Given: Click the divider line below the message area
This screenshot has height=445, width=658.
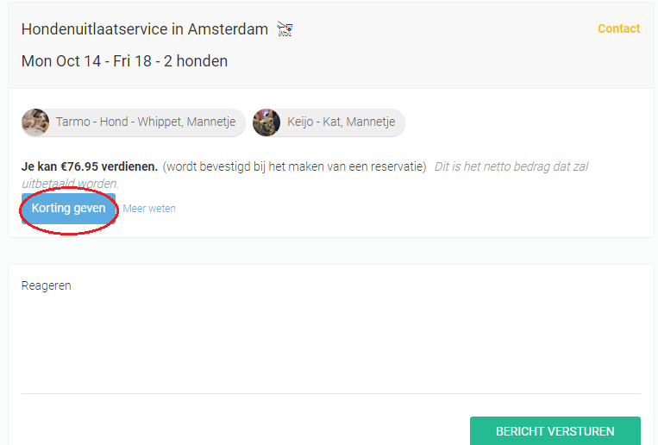Looking at the screenshot, I should coord(330,394).
